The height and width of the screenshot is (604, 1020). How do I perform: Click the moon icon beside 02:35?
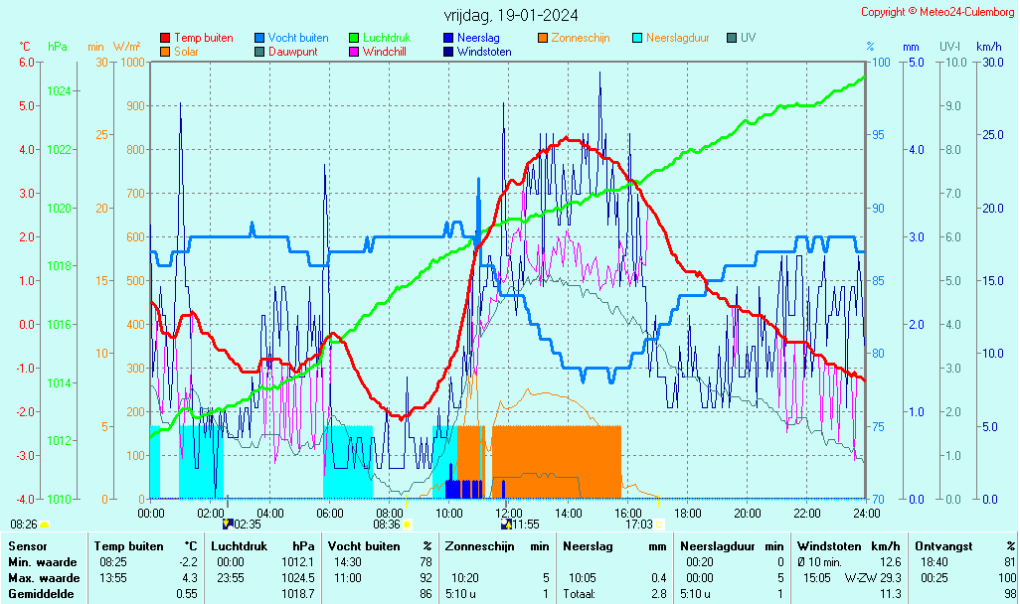tap(228, 524)
